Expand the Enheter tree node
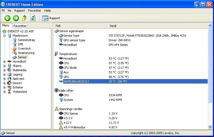Screen dimensions: 214x137 pyautogui.click(x=4, y=87)
